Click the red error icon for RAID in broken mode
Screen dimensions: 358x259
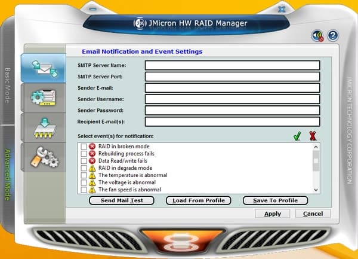[92, 146]
